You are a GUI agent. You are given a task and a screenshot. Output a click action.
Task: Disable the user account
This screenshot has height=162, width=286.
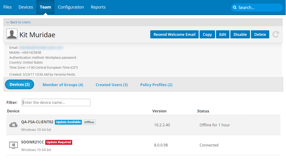pyautogui.click(x=240, y=35)
